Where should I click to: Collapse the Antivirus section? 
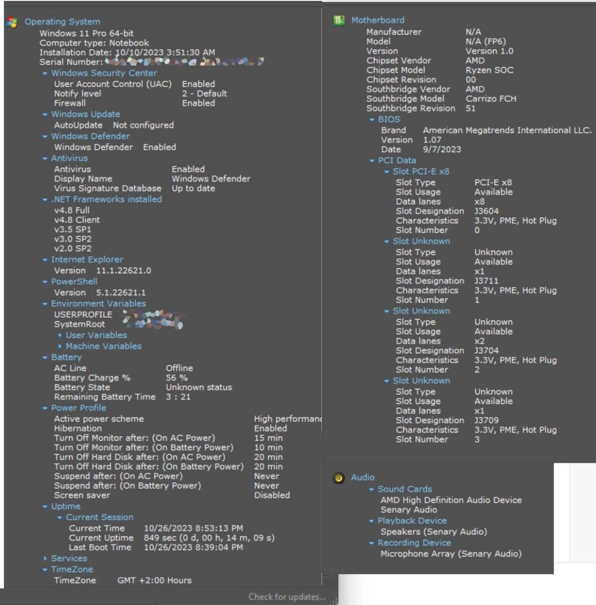(45, 159)
